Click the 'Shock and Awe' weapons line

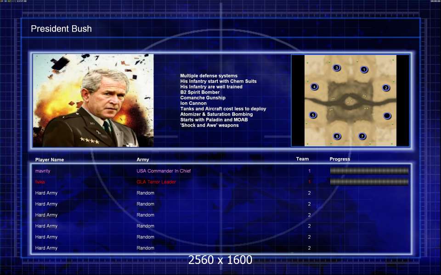[x=209, y=125]
